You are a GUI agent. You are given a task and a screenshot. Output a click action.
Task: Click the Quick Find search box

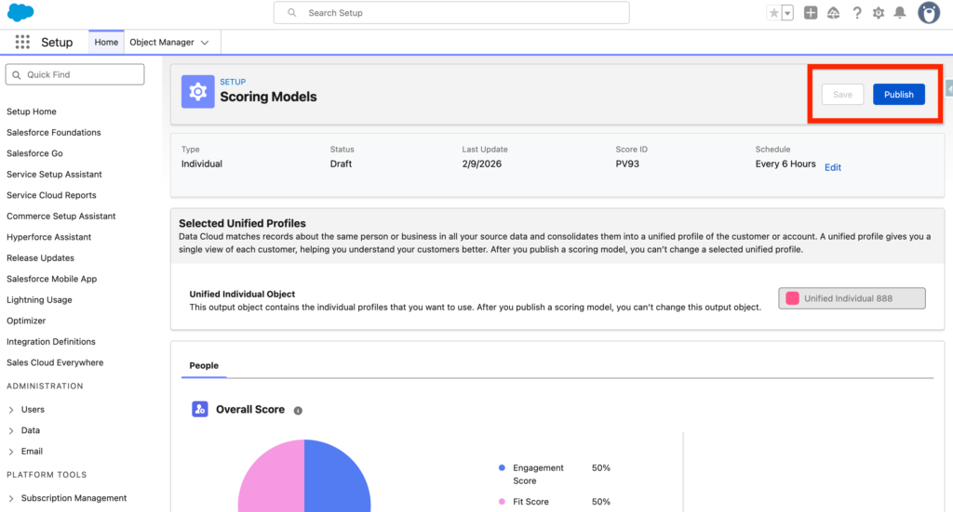(x=76, y=74)
